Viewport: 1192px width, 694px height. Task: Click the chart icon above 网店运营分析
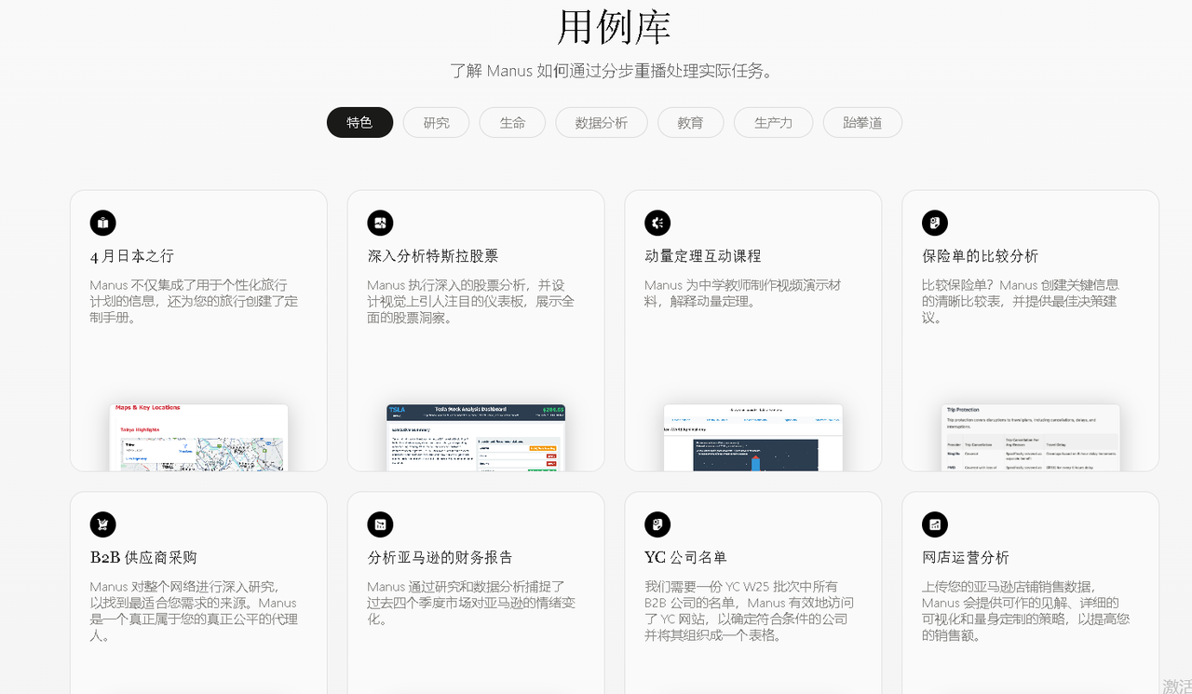[935, 524]
